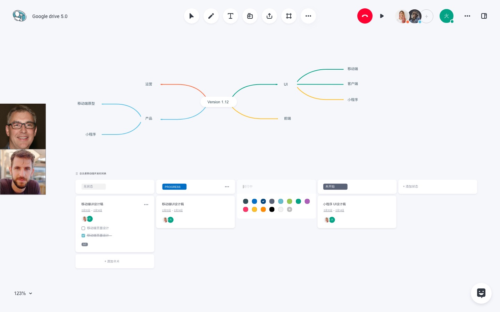The height and width of the screenshot is (312, 500).
Task: Open top-right three-dots overflow menu
Action: [x=467, y=16]
